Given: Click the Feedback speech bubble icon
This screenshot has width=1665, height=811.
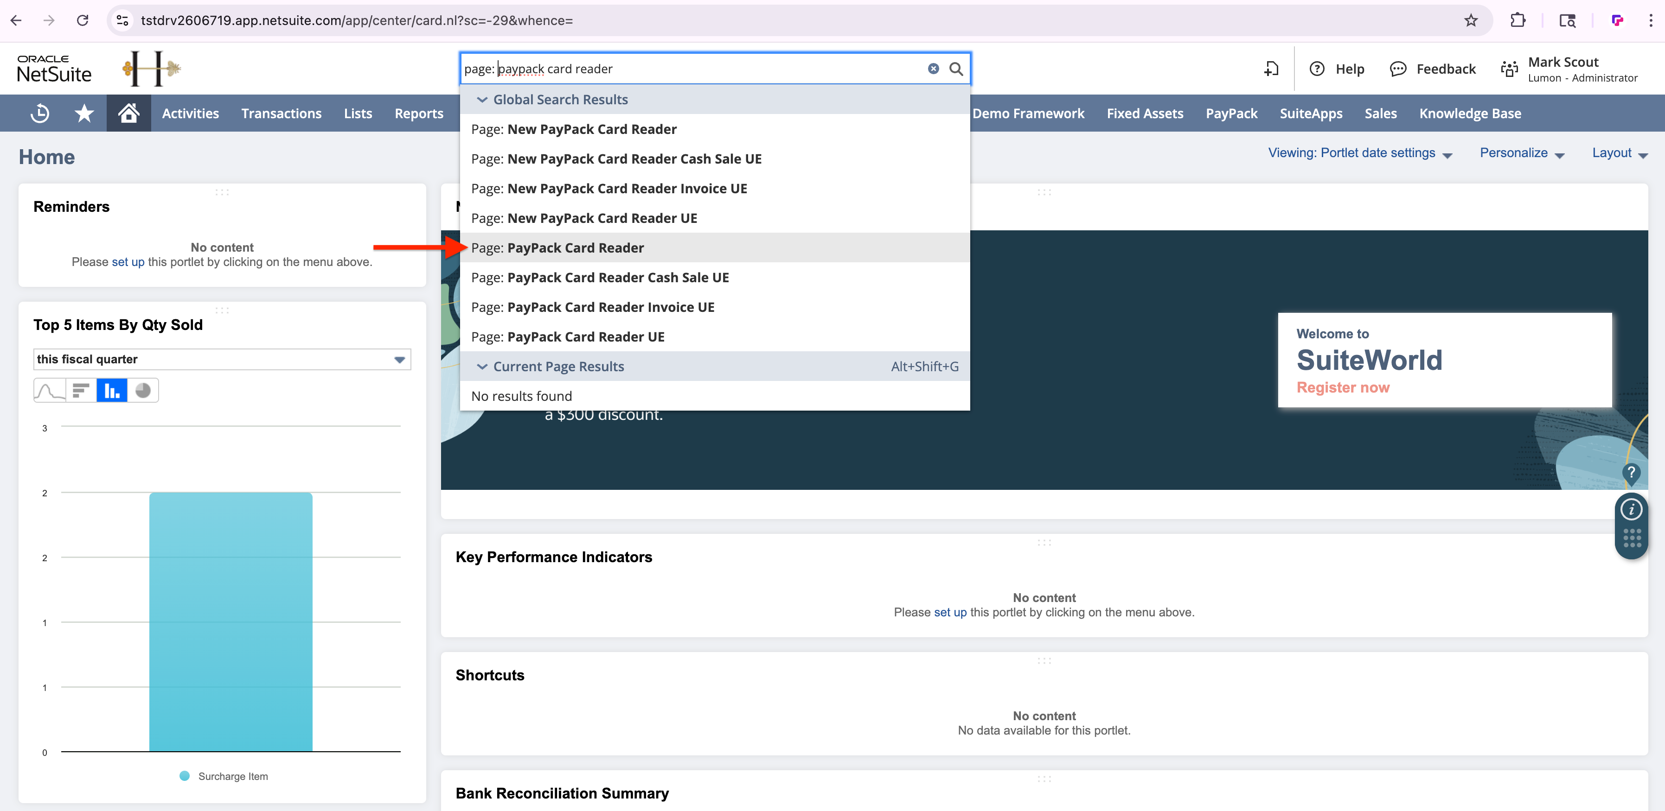Looking at the screenshot, I should point(1397,69).
